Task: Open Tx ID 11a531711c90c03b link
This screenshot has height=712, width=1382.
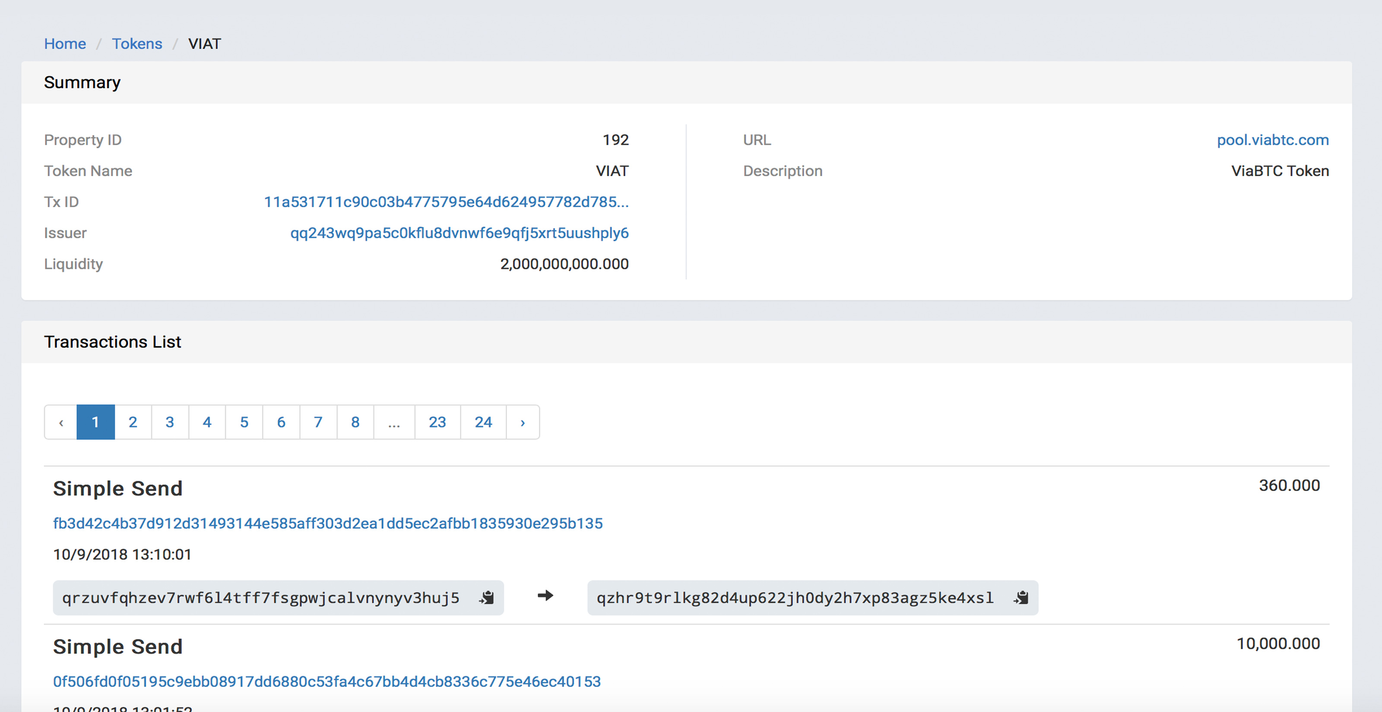Action: click(x=447, y=202)
